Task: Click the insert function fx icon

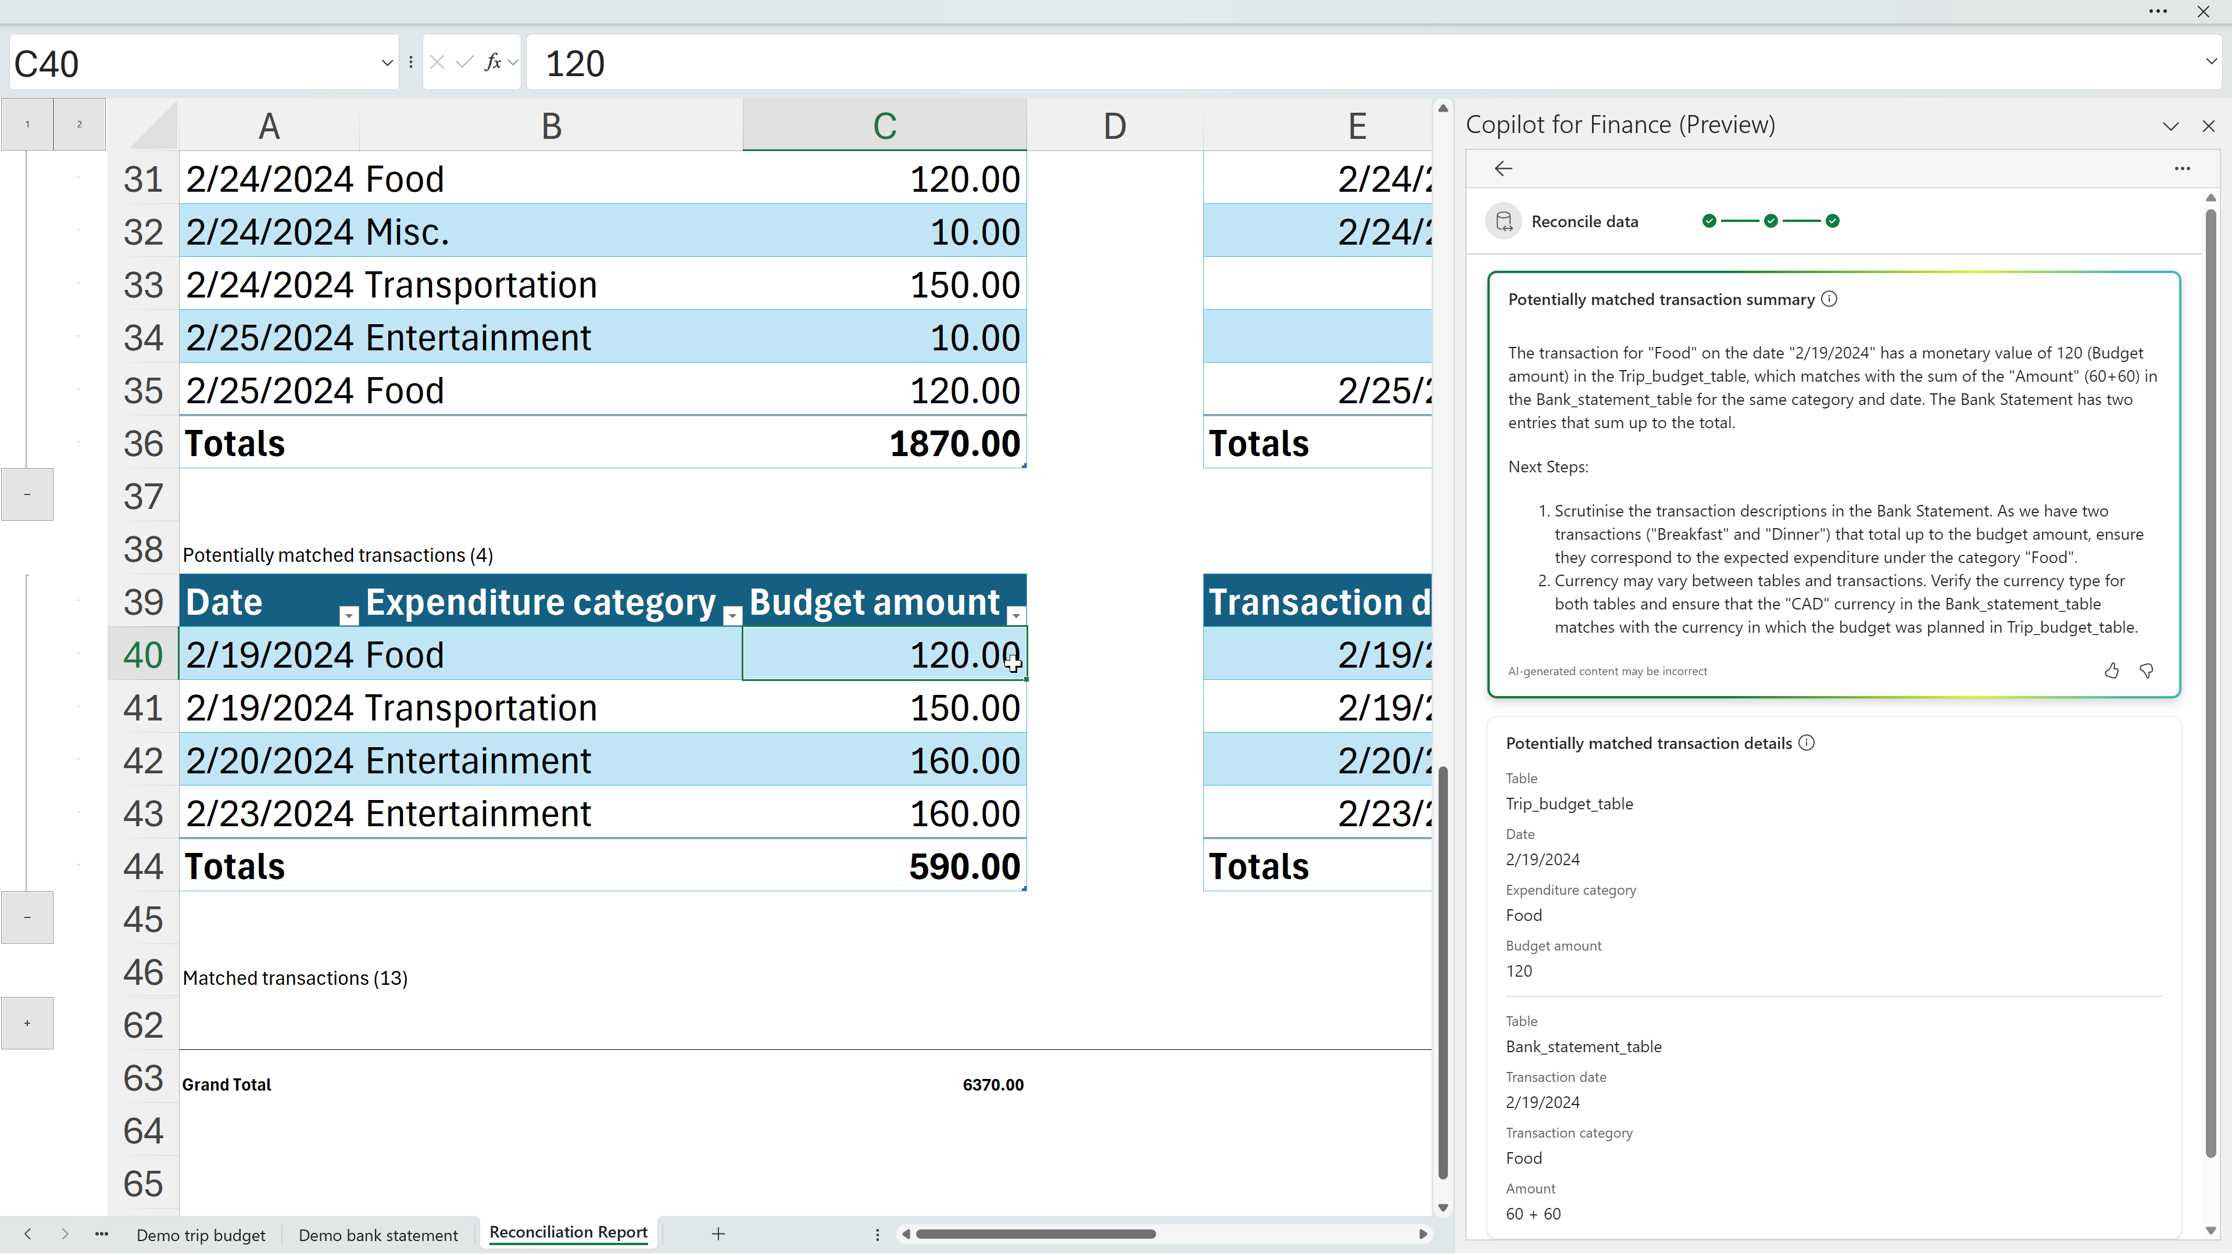Action: coord(492,62)
